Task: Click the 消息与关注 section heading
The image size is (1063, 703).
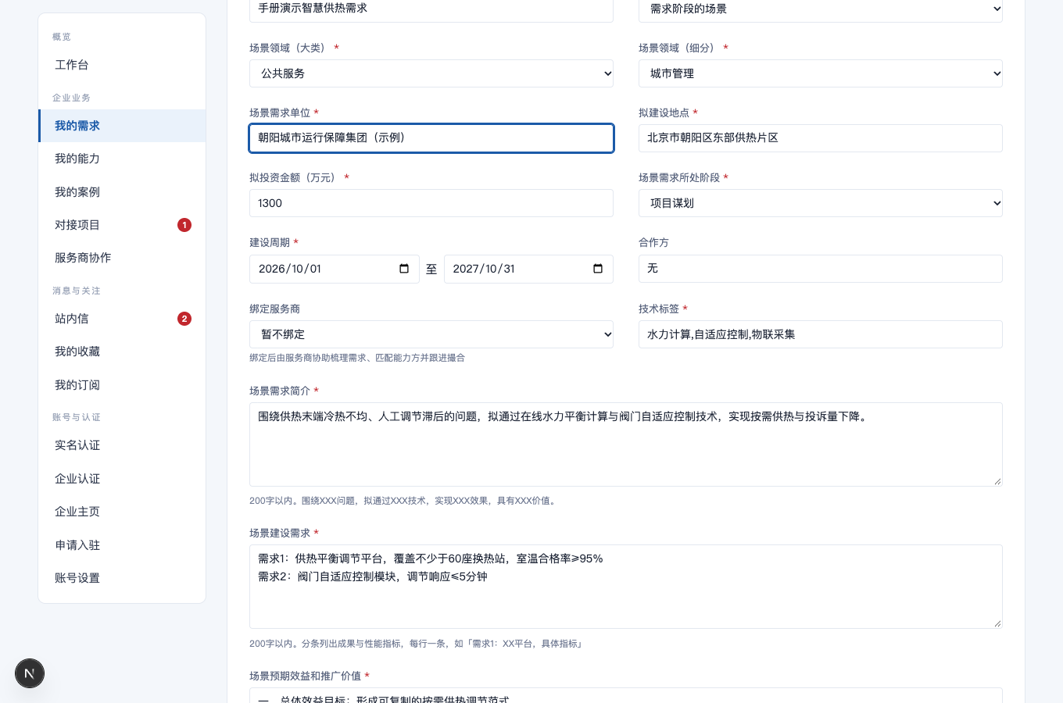Action: 77,291
